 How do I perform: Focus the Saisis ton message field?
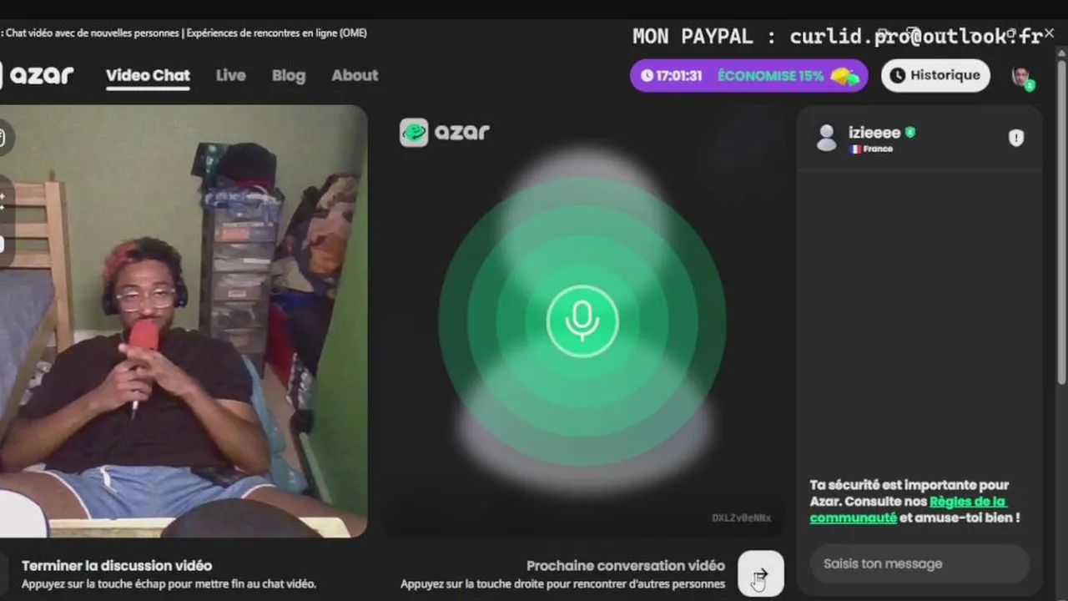tap(919, 563)
